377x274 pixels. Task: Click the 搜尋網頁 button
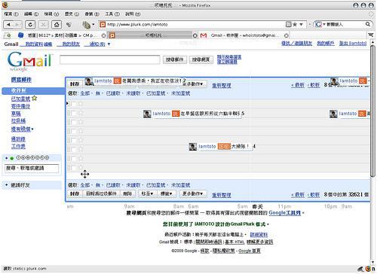point(201,59)
